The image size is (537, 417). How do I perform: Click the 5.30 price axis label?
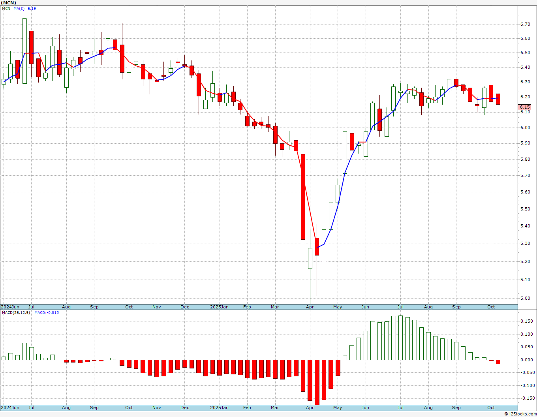click(x=525, y=243)
